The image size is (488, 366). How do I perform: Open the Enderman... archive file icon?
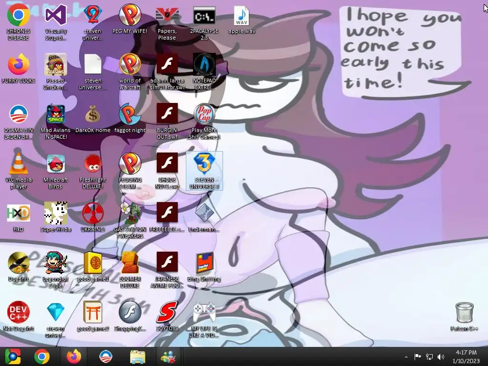click(x=204, y=217)
